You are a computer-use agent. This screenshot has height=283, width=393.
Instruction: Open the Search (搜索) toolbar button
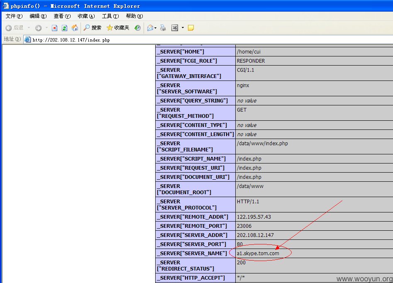click(92, 28)
